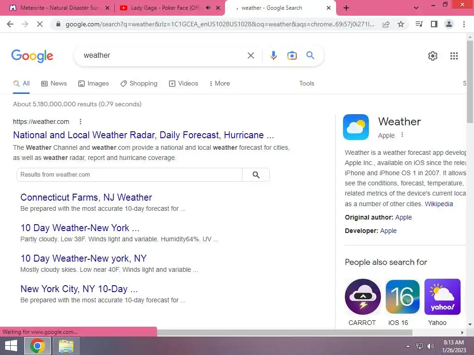This screenshot has height=355, width=474.
Task: Close the Meteorite tab
Action: (107, 8)
